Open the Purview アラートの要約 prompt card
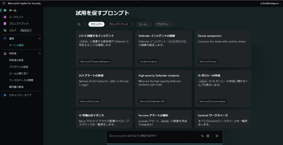This screenshot has height=145, width=283. (x=163, y=119)
